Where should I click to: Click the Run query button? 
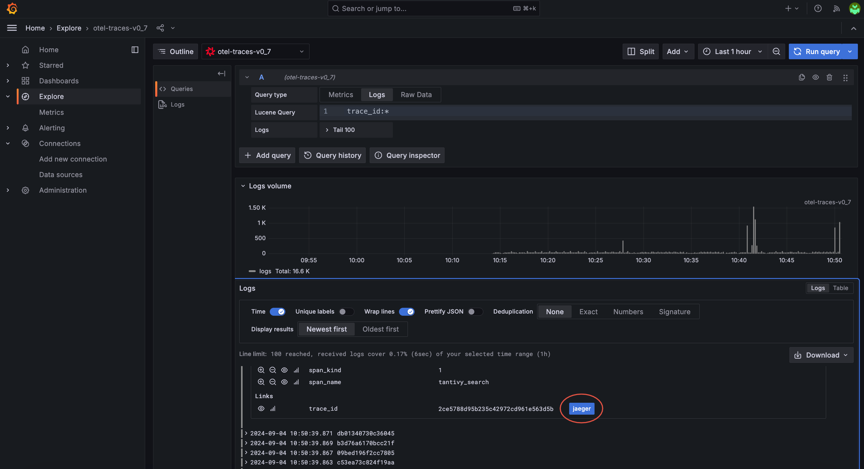click(816, 52)
